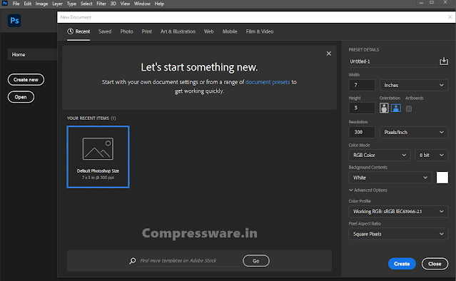Click the Untitled-1 document name field
456x281 pixels.
tap(393, 61)
